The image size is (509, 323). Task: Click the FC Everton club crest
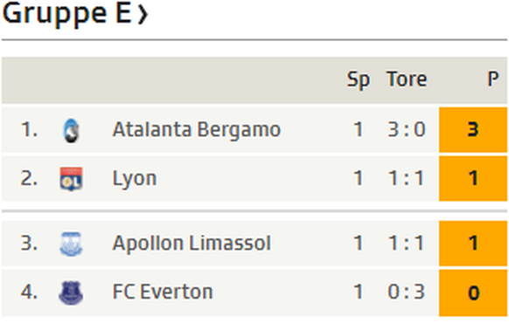71,292
